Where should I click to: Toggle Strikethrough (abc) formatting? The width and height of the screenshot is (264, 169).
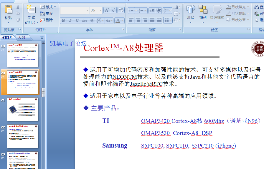[84, 21]
